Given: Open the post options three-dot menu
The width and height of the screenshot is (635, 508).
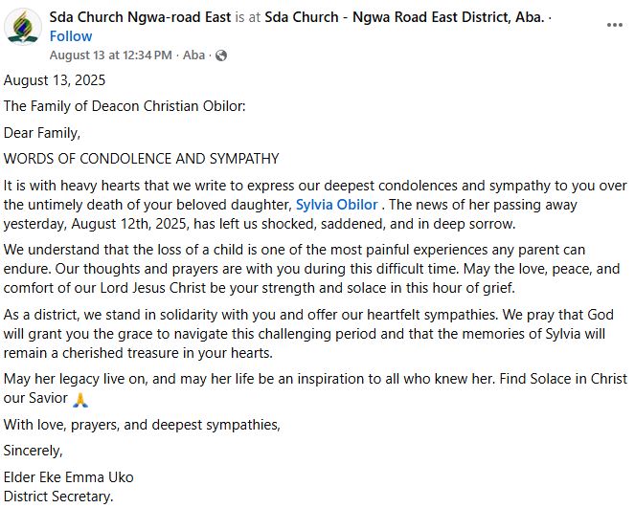Looking at the screenshot, I should pyautogui.click(x=614, y=25).
